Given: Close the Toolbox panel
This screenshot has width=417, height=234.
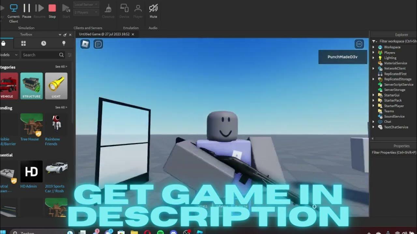Looking at the screenshot, I should [70, 34].
